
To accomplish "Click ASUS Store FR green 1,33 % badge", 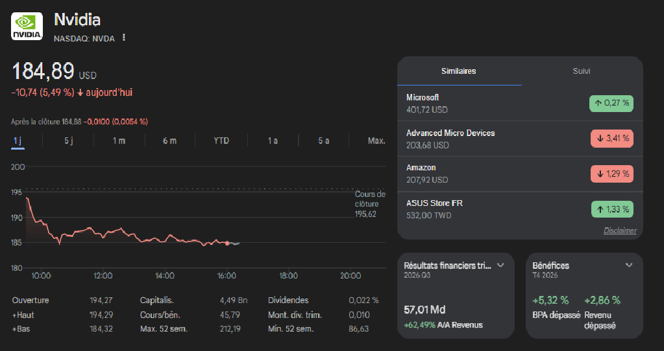I will click(x=611, y=209).
